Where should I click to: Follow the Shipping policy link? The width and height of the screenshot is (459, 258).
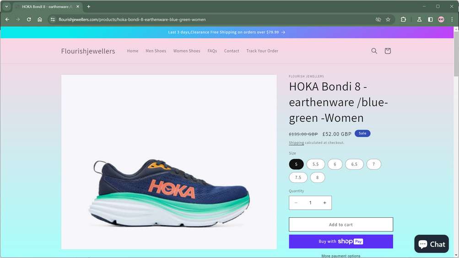(x=296, y=142)
